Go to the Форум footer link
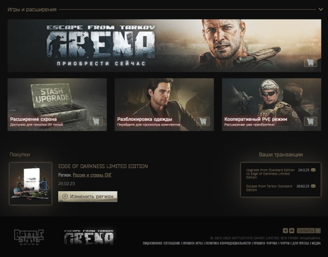 point(285,244)
